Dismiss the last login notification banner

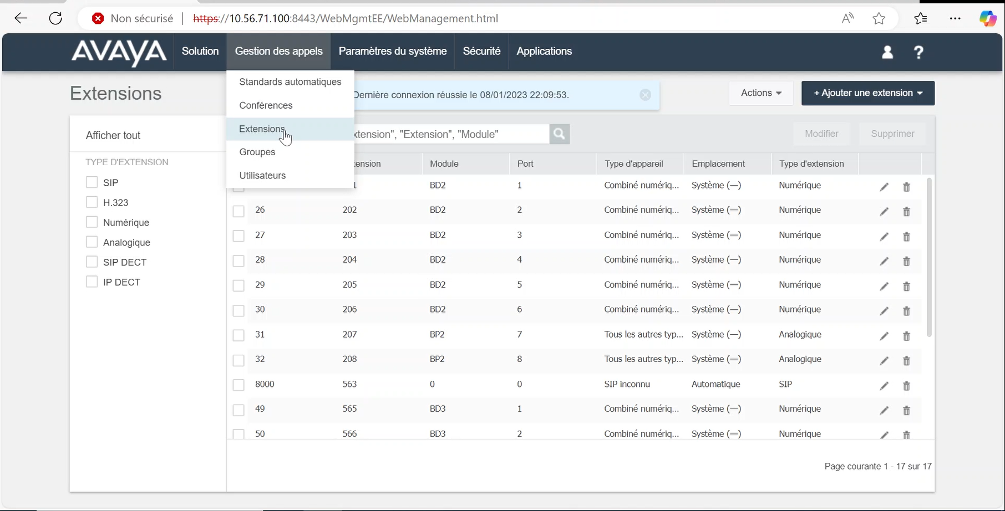click(x=645, y=95)
